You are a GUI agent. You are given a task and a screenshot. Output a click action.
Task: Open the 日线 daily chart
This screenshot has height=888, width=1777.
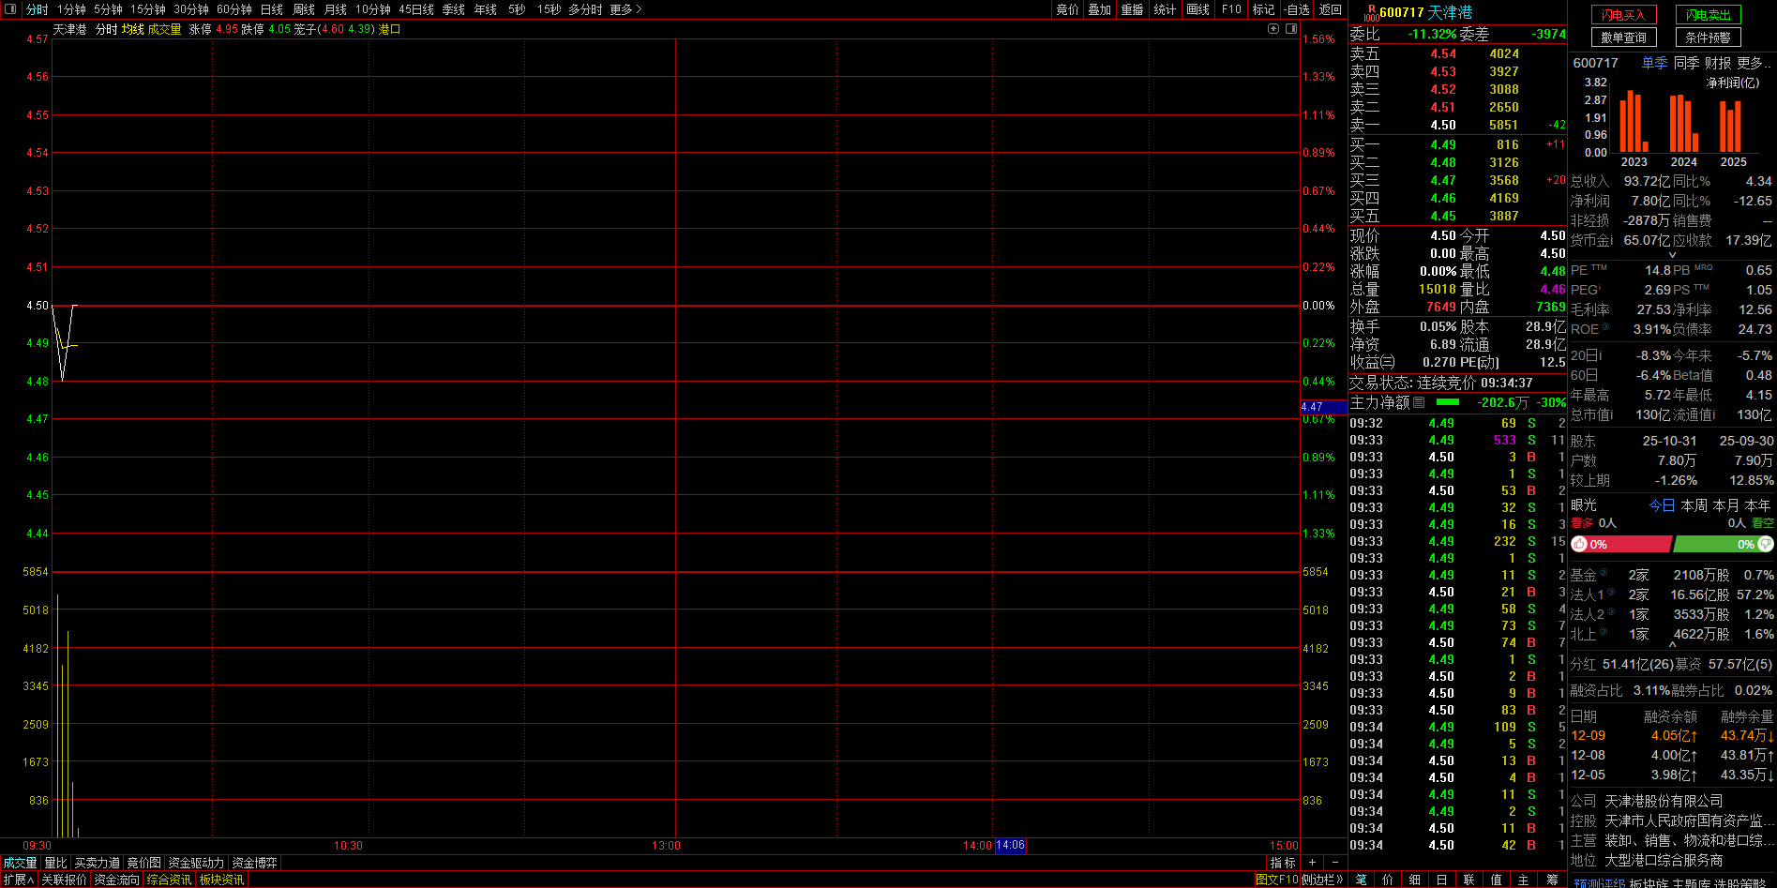pyautogui.click(x=272, y=9)
